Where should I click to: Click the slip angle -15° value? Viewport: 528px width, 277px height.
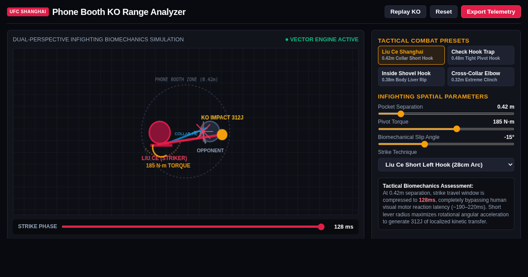tap(509, 137)
